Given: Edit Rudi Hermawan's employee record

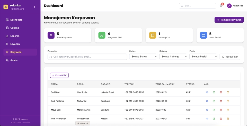Looking at the screenshot, I should [214, 119].
